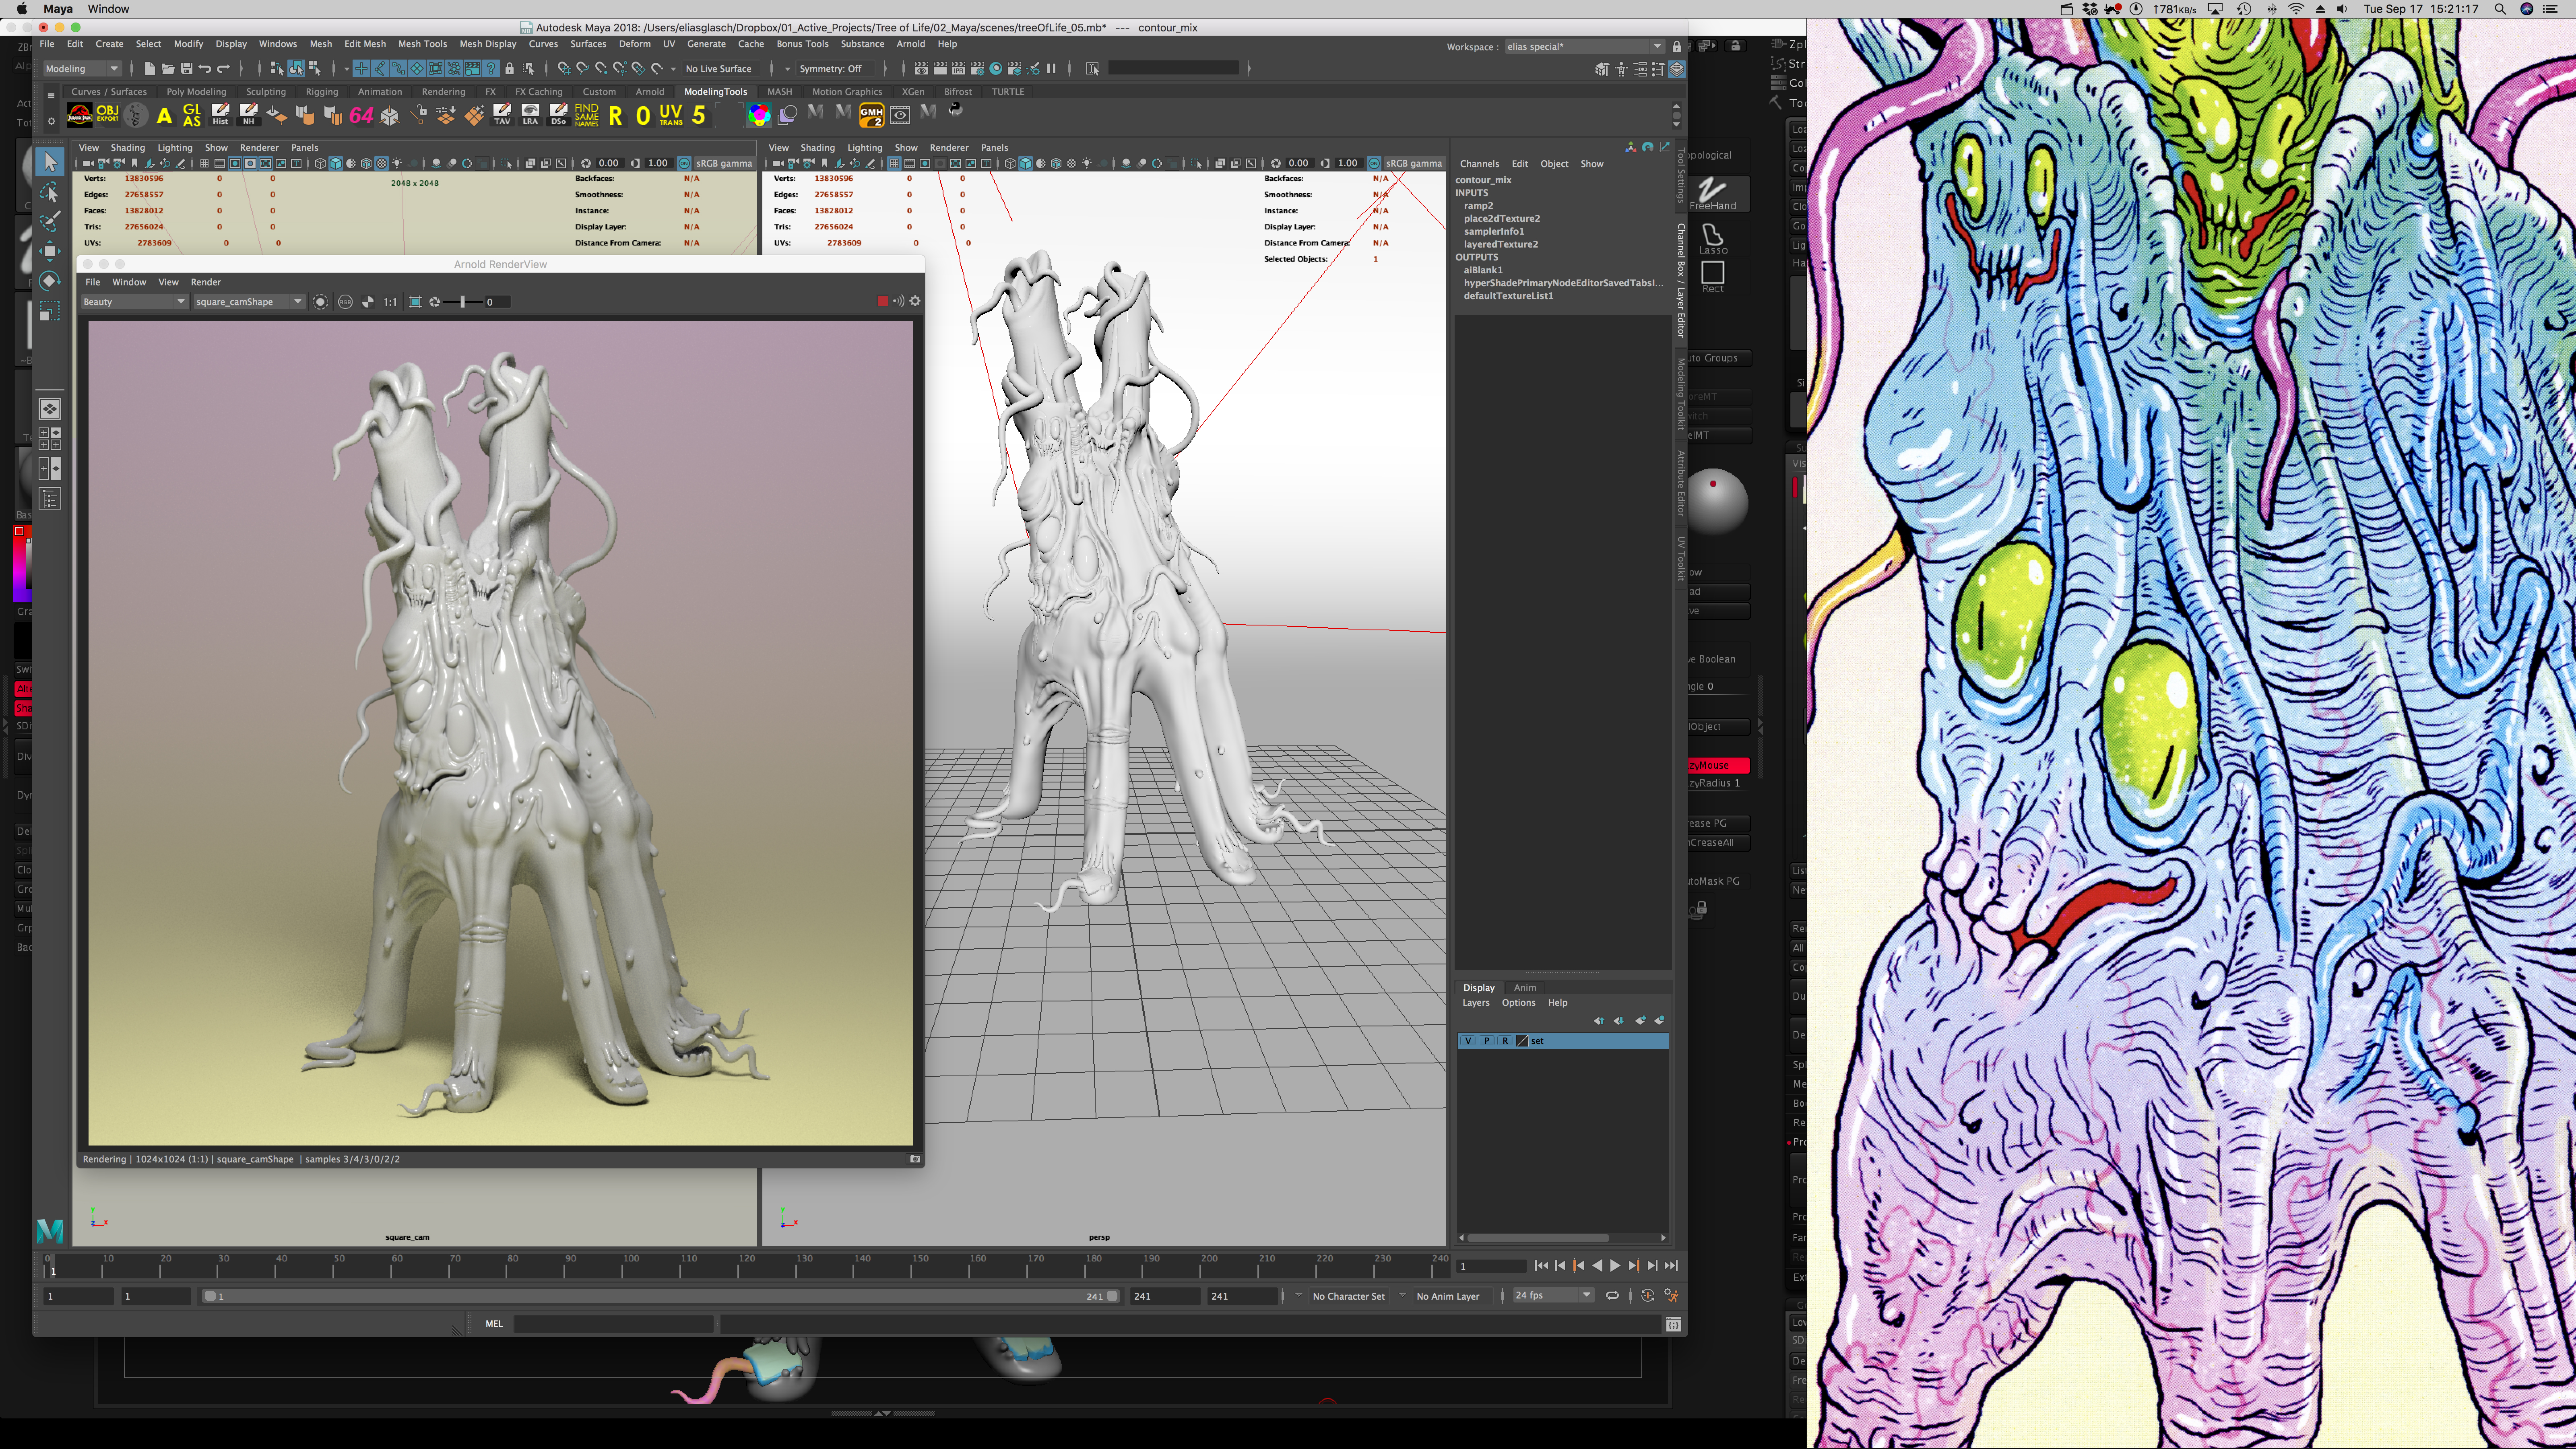Viewport: 2576px width, 1449px height.
Task: Click the 1:1 zoom button in RenderView
Action: [x=390, y=301]
